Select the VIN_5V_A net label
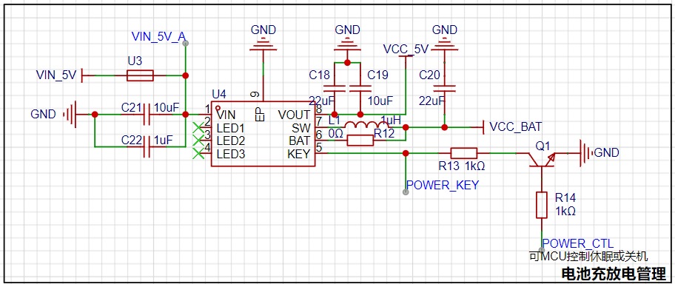This screenshot has height=284, width=675. click(158, 36)
